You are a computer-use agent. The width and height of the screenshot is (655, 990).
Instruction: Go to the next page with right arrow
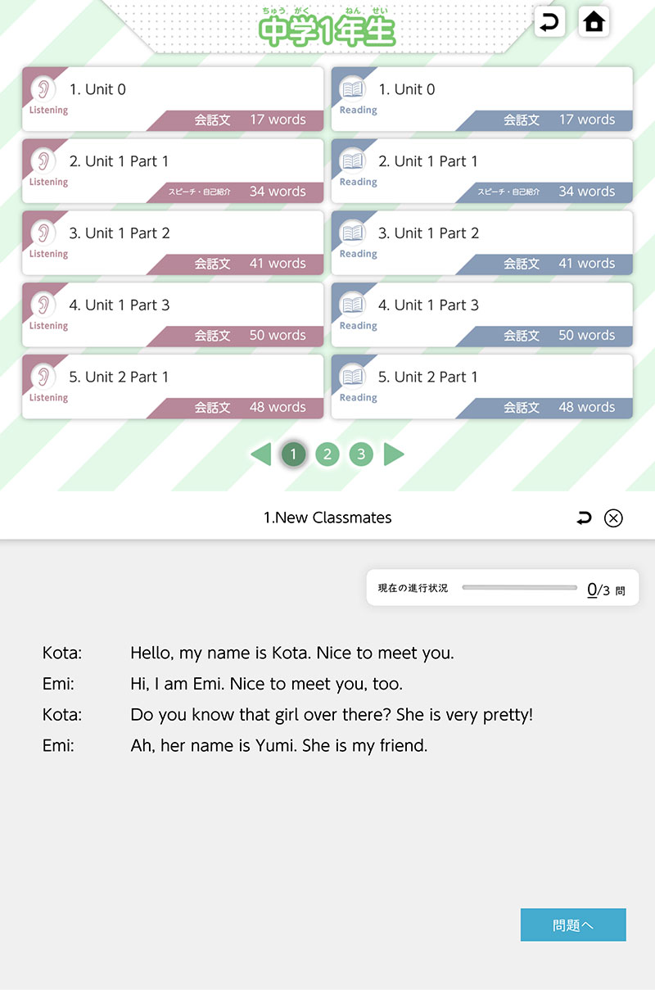[x=394, y=454]
